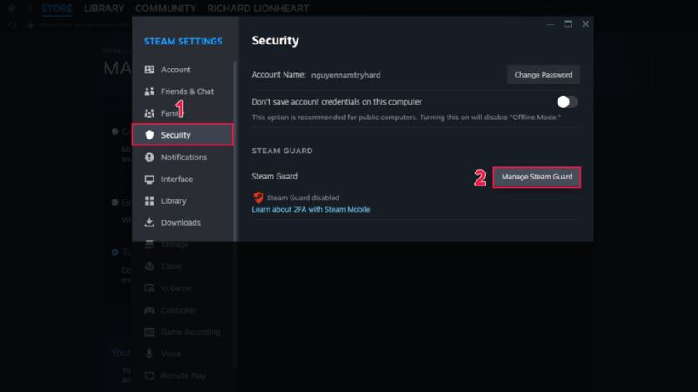Click the STEAM SETTINGS heading
The width and height of the screenshot is (698, 392).
[183, 41]
